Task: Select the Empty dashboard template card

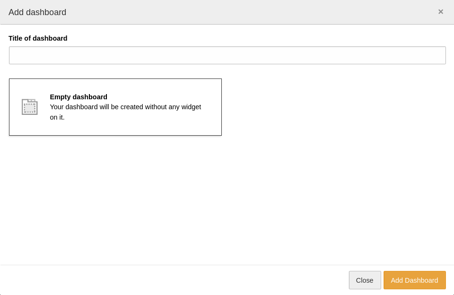Action: (115, 107)
